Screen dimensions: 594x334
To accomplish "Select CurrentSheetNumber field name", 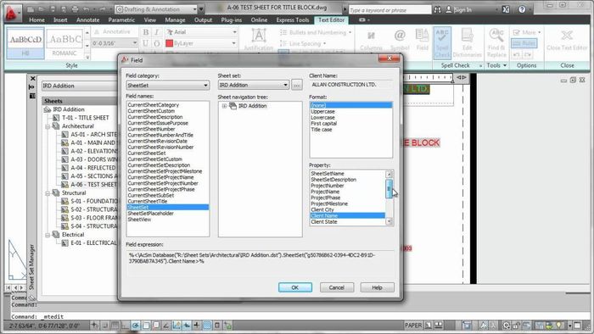I will (151, 129).
